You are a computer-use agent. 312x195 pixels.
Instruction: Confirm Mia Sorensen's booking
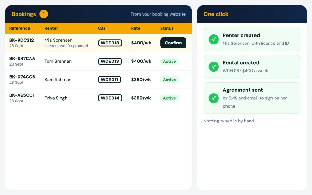point(173,43)
